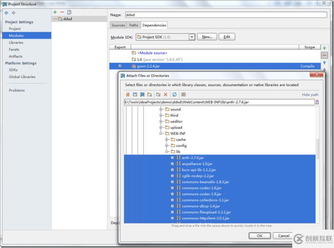
Task: Jump to the project directory icon
Action: [x=142, y=95]
